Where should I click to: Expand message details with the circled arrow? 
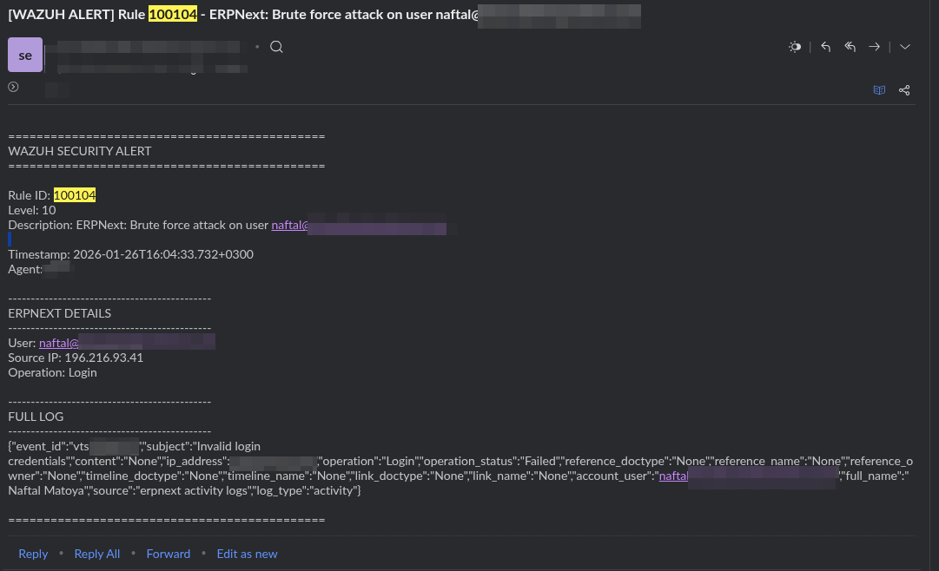coord(13,87)
